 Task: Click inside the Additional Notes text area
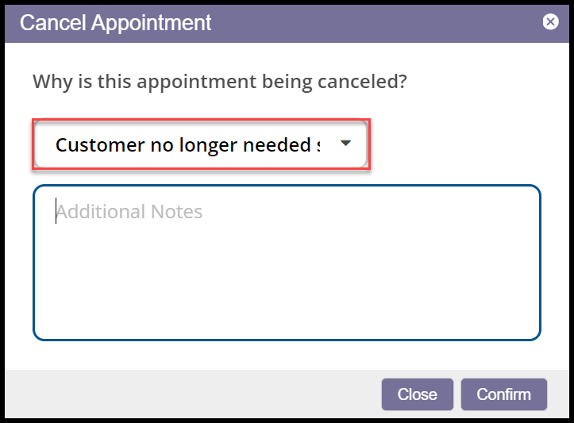(x=287, y=262)
